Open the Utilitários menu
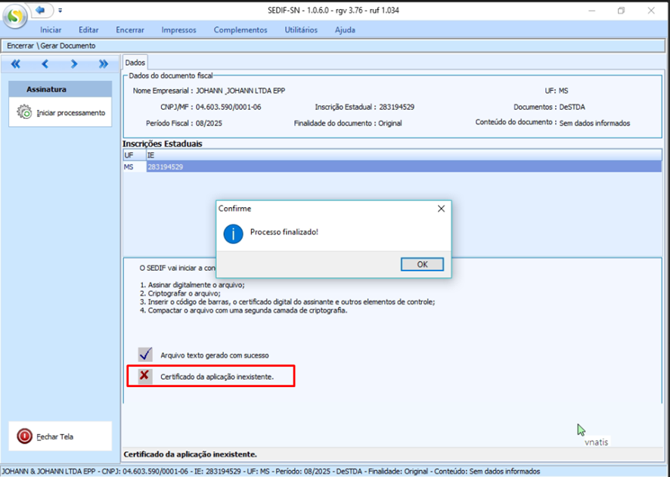The width and height of the screenshot is (670, 477). (x=301, y=30)
